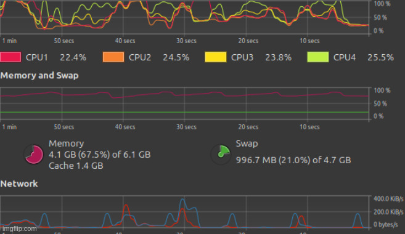Image resolution: width=405 pixels, height=234 pixels.
Task: Open the CPU2 orange color swatch
Action: [x=113, y=57]
